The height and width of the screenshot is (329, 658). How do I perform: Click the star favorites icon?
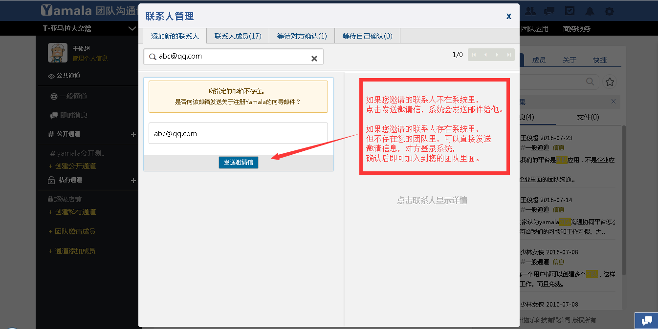pos(610,82)
